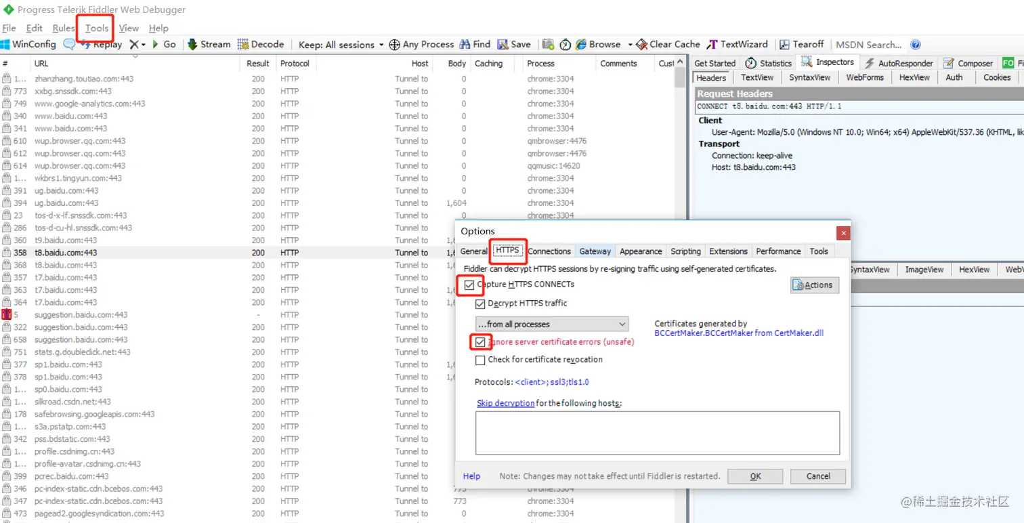Click the skip decryption hosts text box
This screenshot has width=1024, height=523.
tap(658, 433)
